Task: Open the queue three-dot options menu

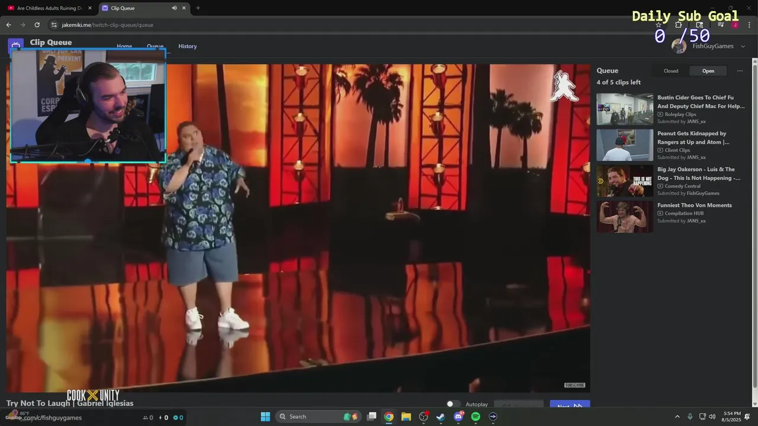Action: point(740,71)
